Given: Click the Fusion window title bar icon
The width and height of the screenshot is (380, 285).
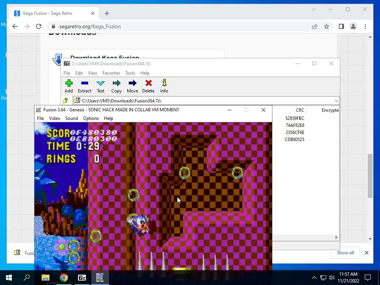Looking at the screenshot, I should click(x=38, y=110).
